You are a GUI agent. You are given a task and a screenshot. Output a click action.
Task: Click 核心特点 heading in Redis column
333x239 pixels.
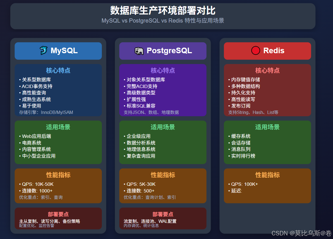(x=267, y=70)
